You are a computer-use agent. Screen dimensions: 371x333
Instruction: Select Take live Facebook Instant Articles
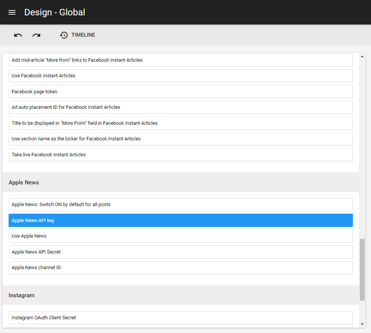tap(181, 155)
